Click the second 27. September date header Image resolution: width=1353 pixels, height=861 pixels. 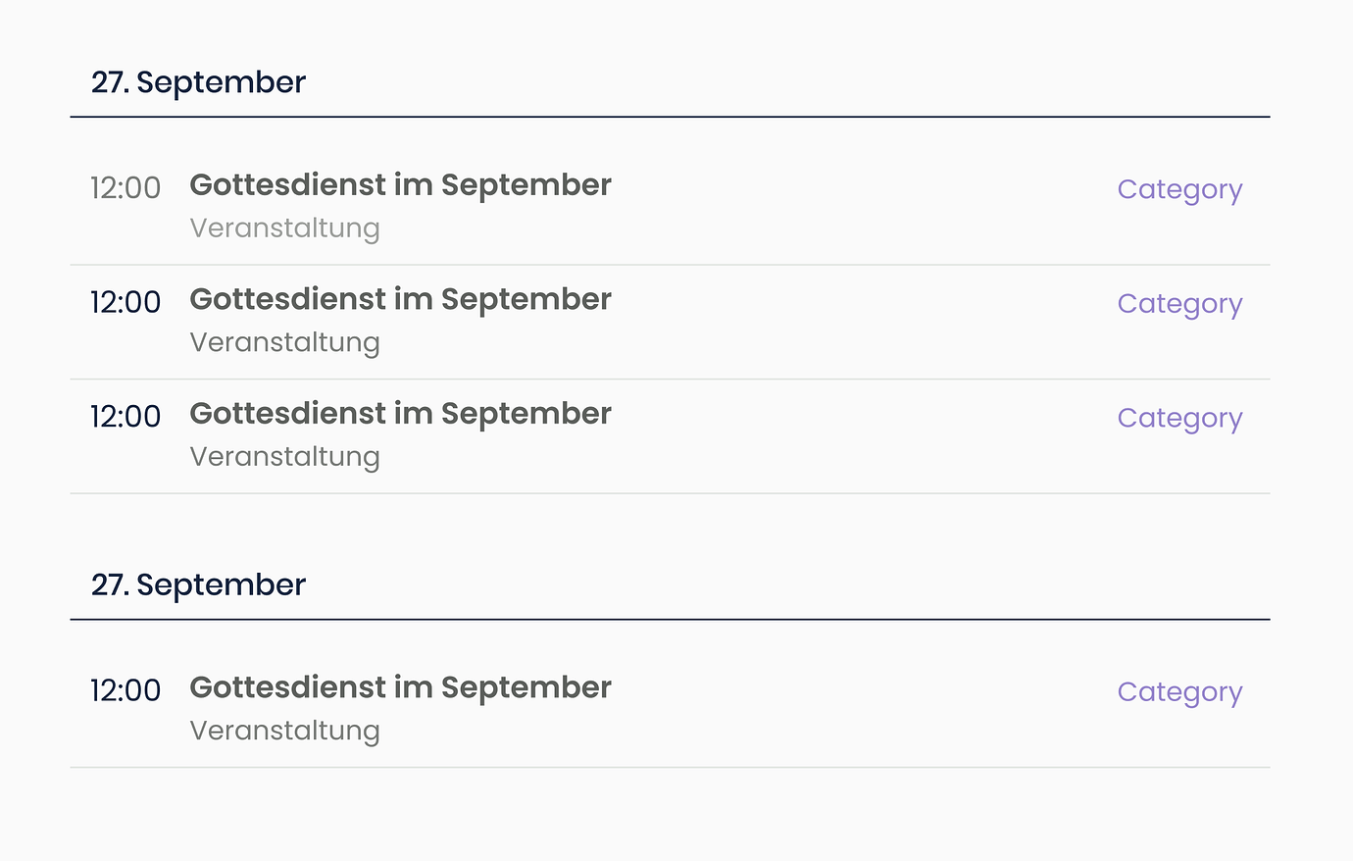click(x=198, y=584)
